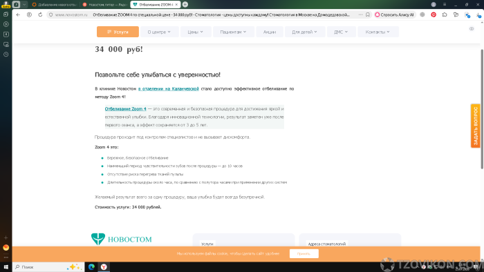
Task: Click the page vertical scrollbar thumb
Action: (482, 109)
